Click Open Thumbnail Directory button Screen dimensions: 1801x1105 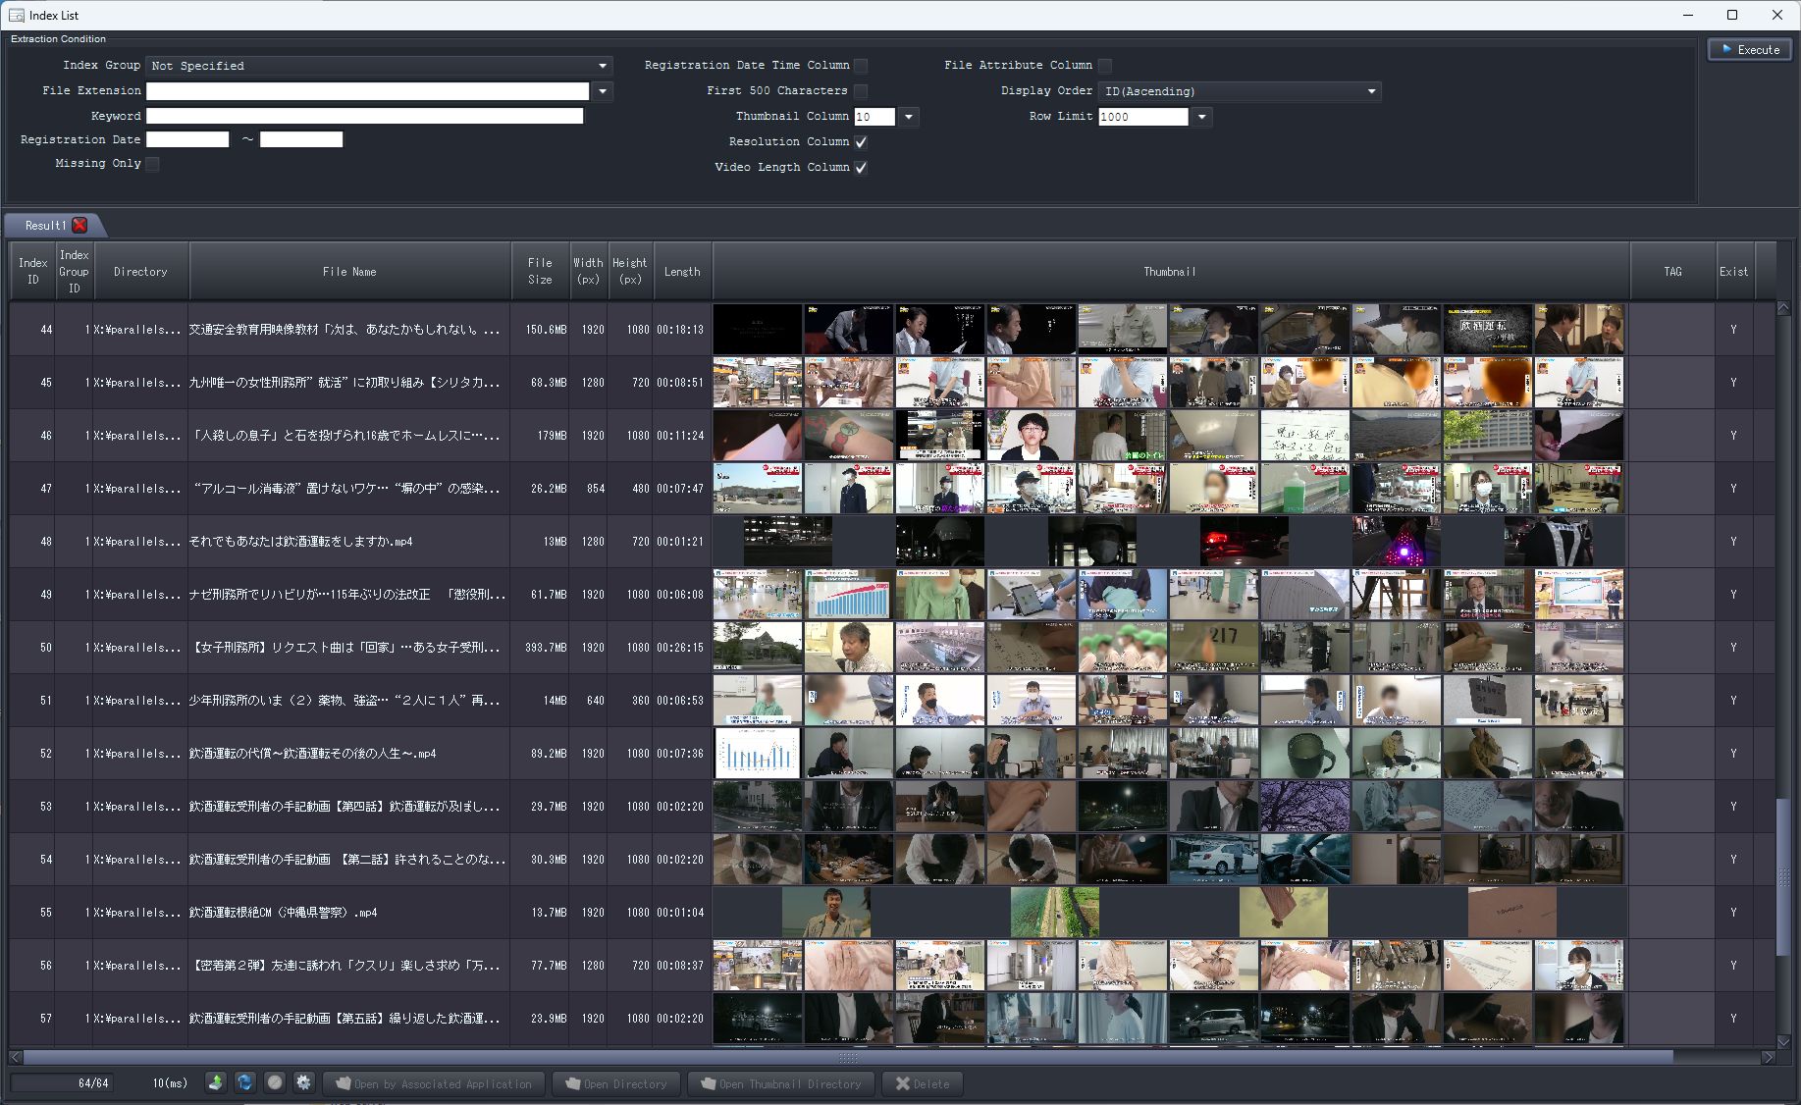tap(780, 1083)
